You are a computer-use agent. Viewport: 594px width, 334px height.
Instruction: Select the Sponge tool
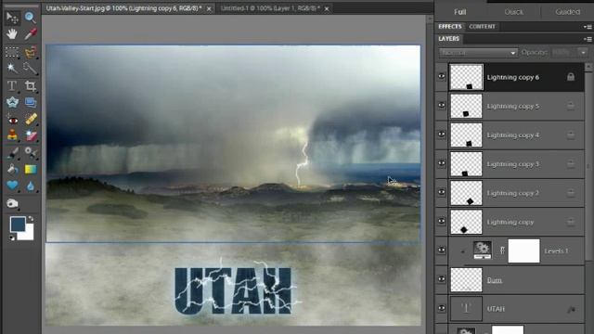[12, 203]
